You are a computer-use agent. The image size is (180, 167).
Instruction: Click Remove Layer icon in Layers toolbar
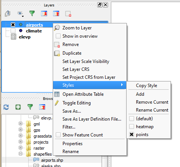(x=68, y=14)
